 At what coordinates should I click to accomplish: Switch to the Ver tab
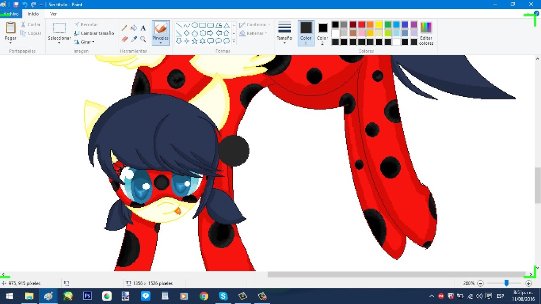pyautogui.click(x=54, y=14)
